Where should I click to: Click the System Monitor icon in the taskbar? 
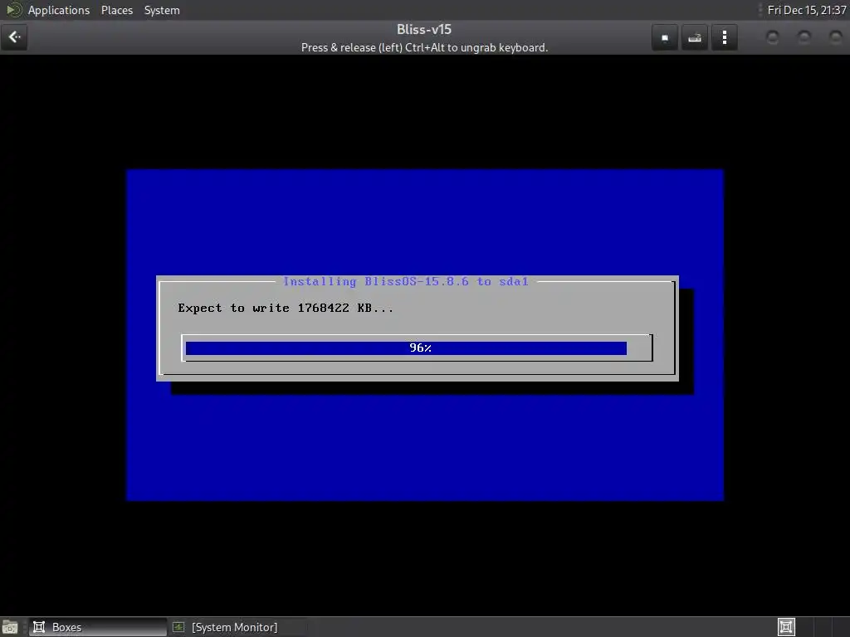coord(178,627)
